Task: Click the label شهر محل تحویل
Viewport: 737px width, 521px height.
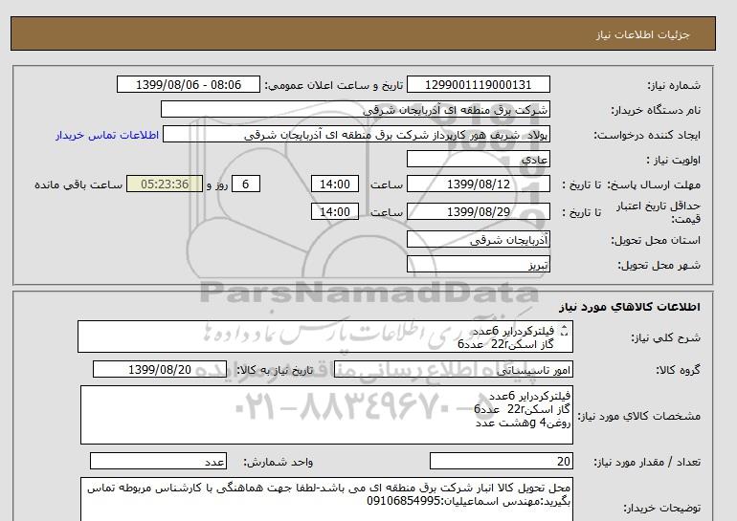Action: (x=659, y=265)
